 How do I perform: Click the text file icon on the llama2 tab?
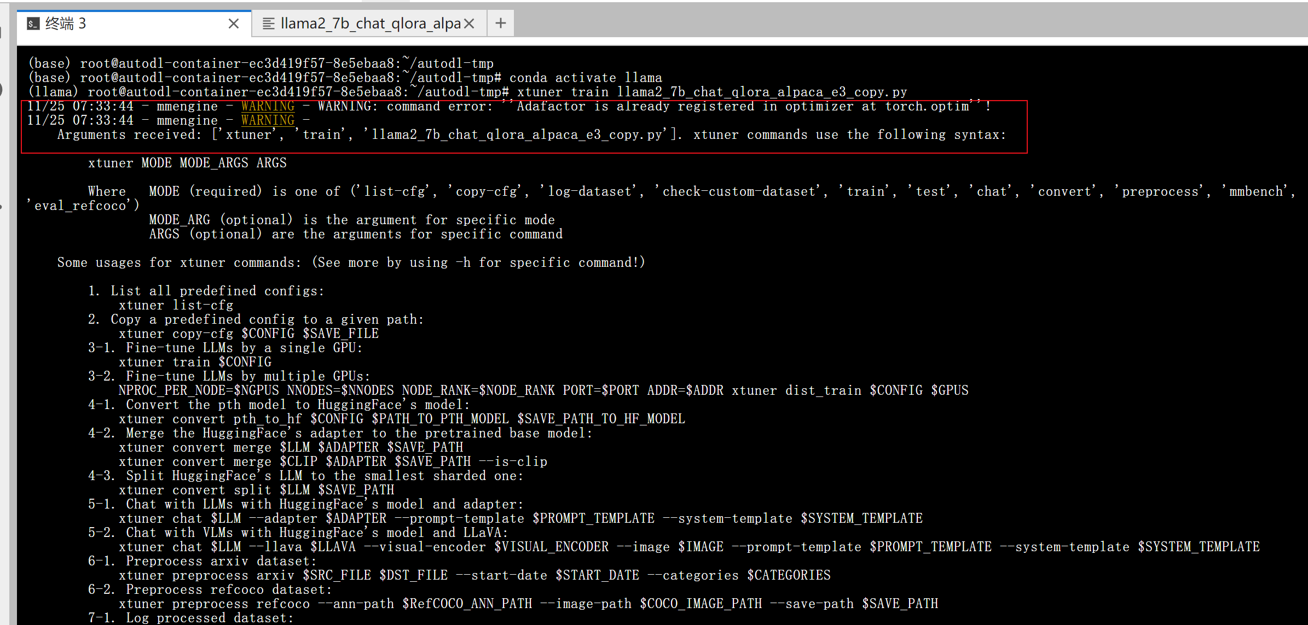[268, 24]
